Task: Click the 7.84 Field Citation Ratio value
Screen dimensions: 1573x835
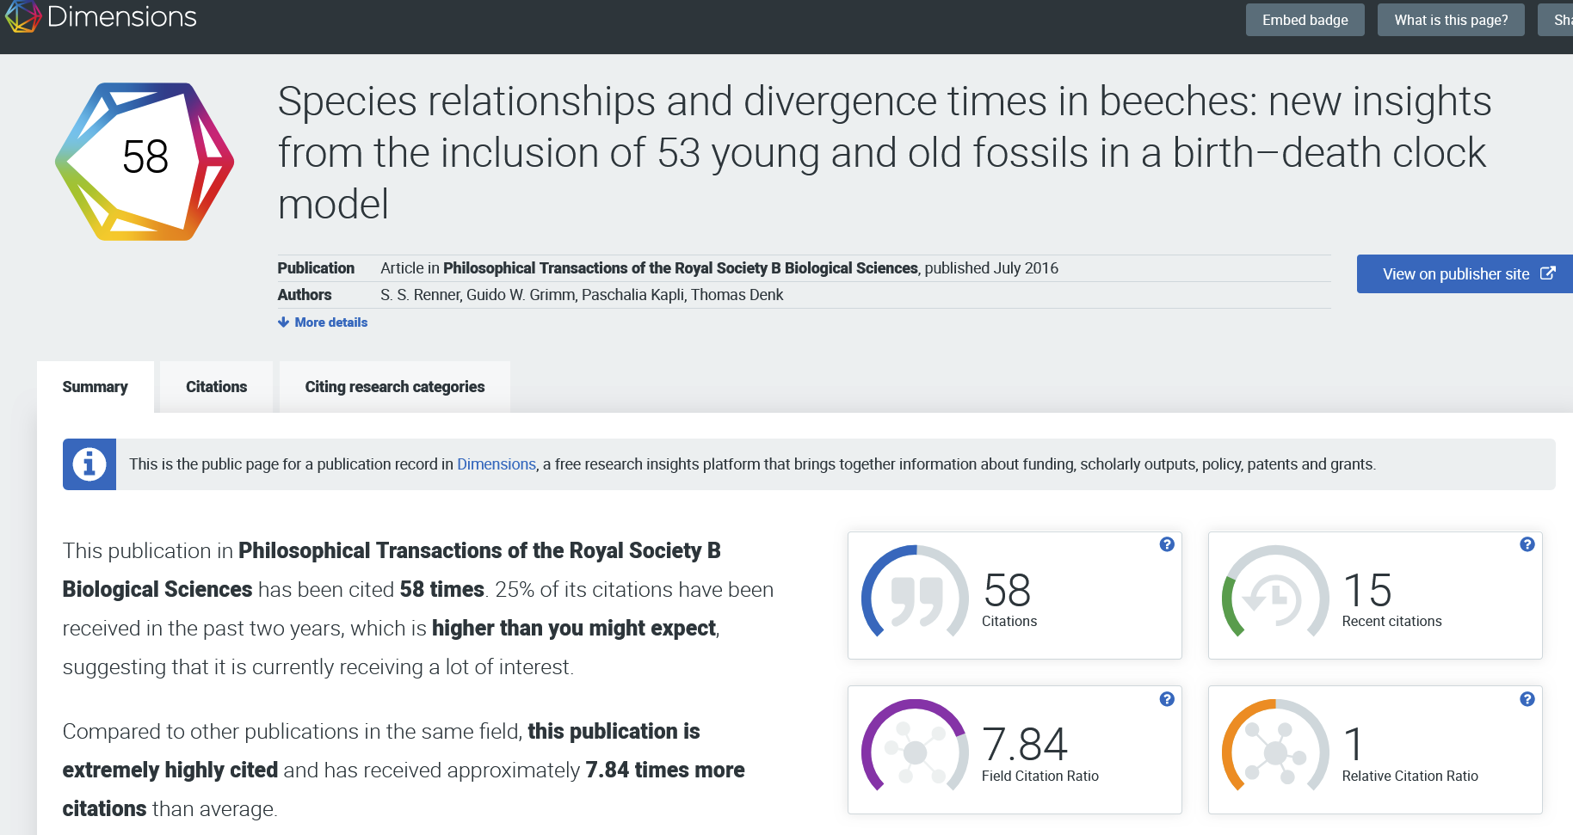Action: pyautogui.click(x=1025, y=745)
